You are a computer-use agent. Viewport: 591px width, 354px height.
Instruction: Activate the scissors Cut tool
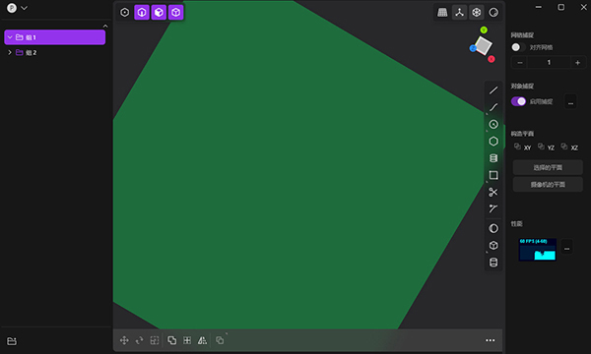[x=493, y=192]
